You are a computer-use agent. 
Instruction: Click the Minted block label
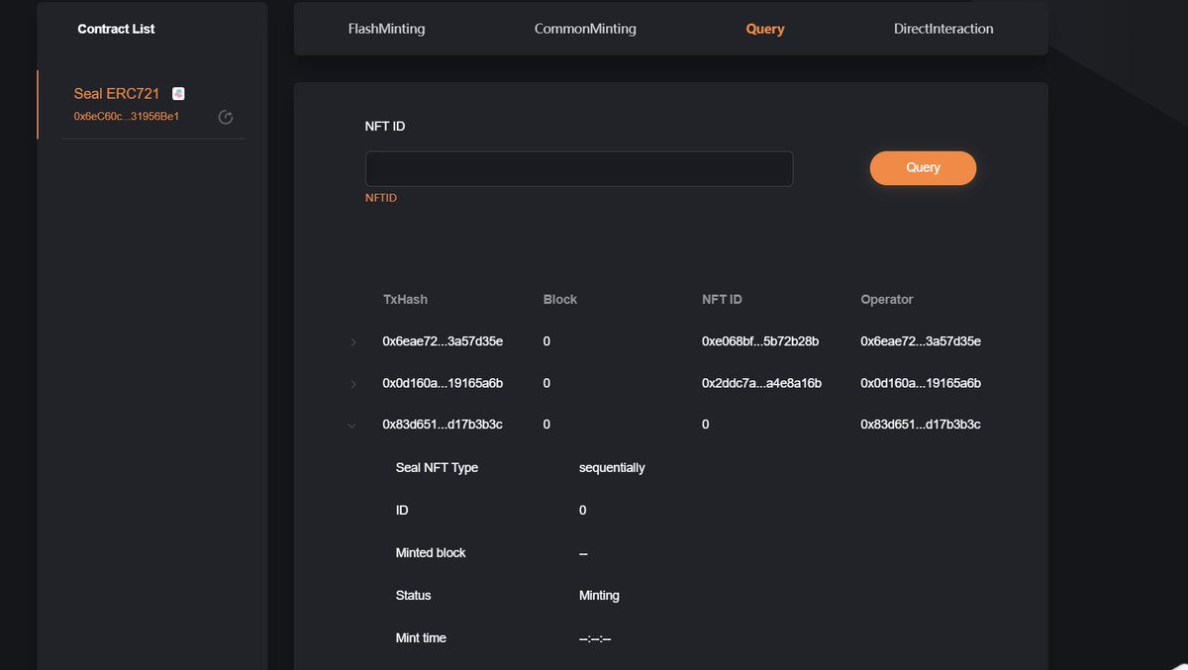(431, 552)
